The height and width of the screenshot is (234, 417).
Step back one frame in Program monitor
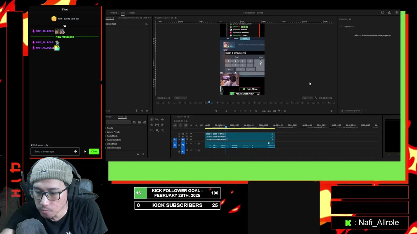pos(240,111)
